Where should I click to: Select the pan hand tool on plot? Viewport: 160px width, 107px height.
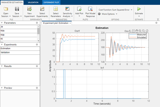pyautogui.click(x=137, y=31)
